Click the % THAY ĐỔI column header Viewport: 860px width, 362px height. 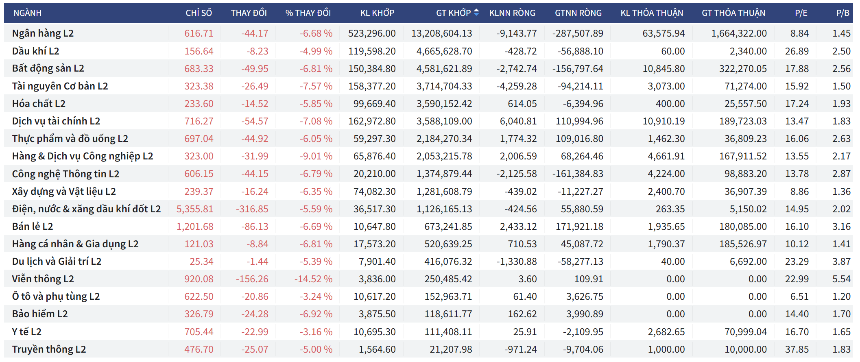308,13
